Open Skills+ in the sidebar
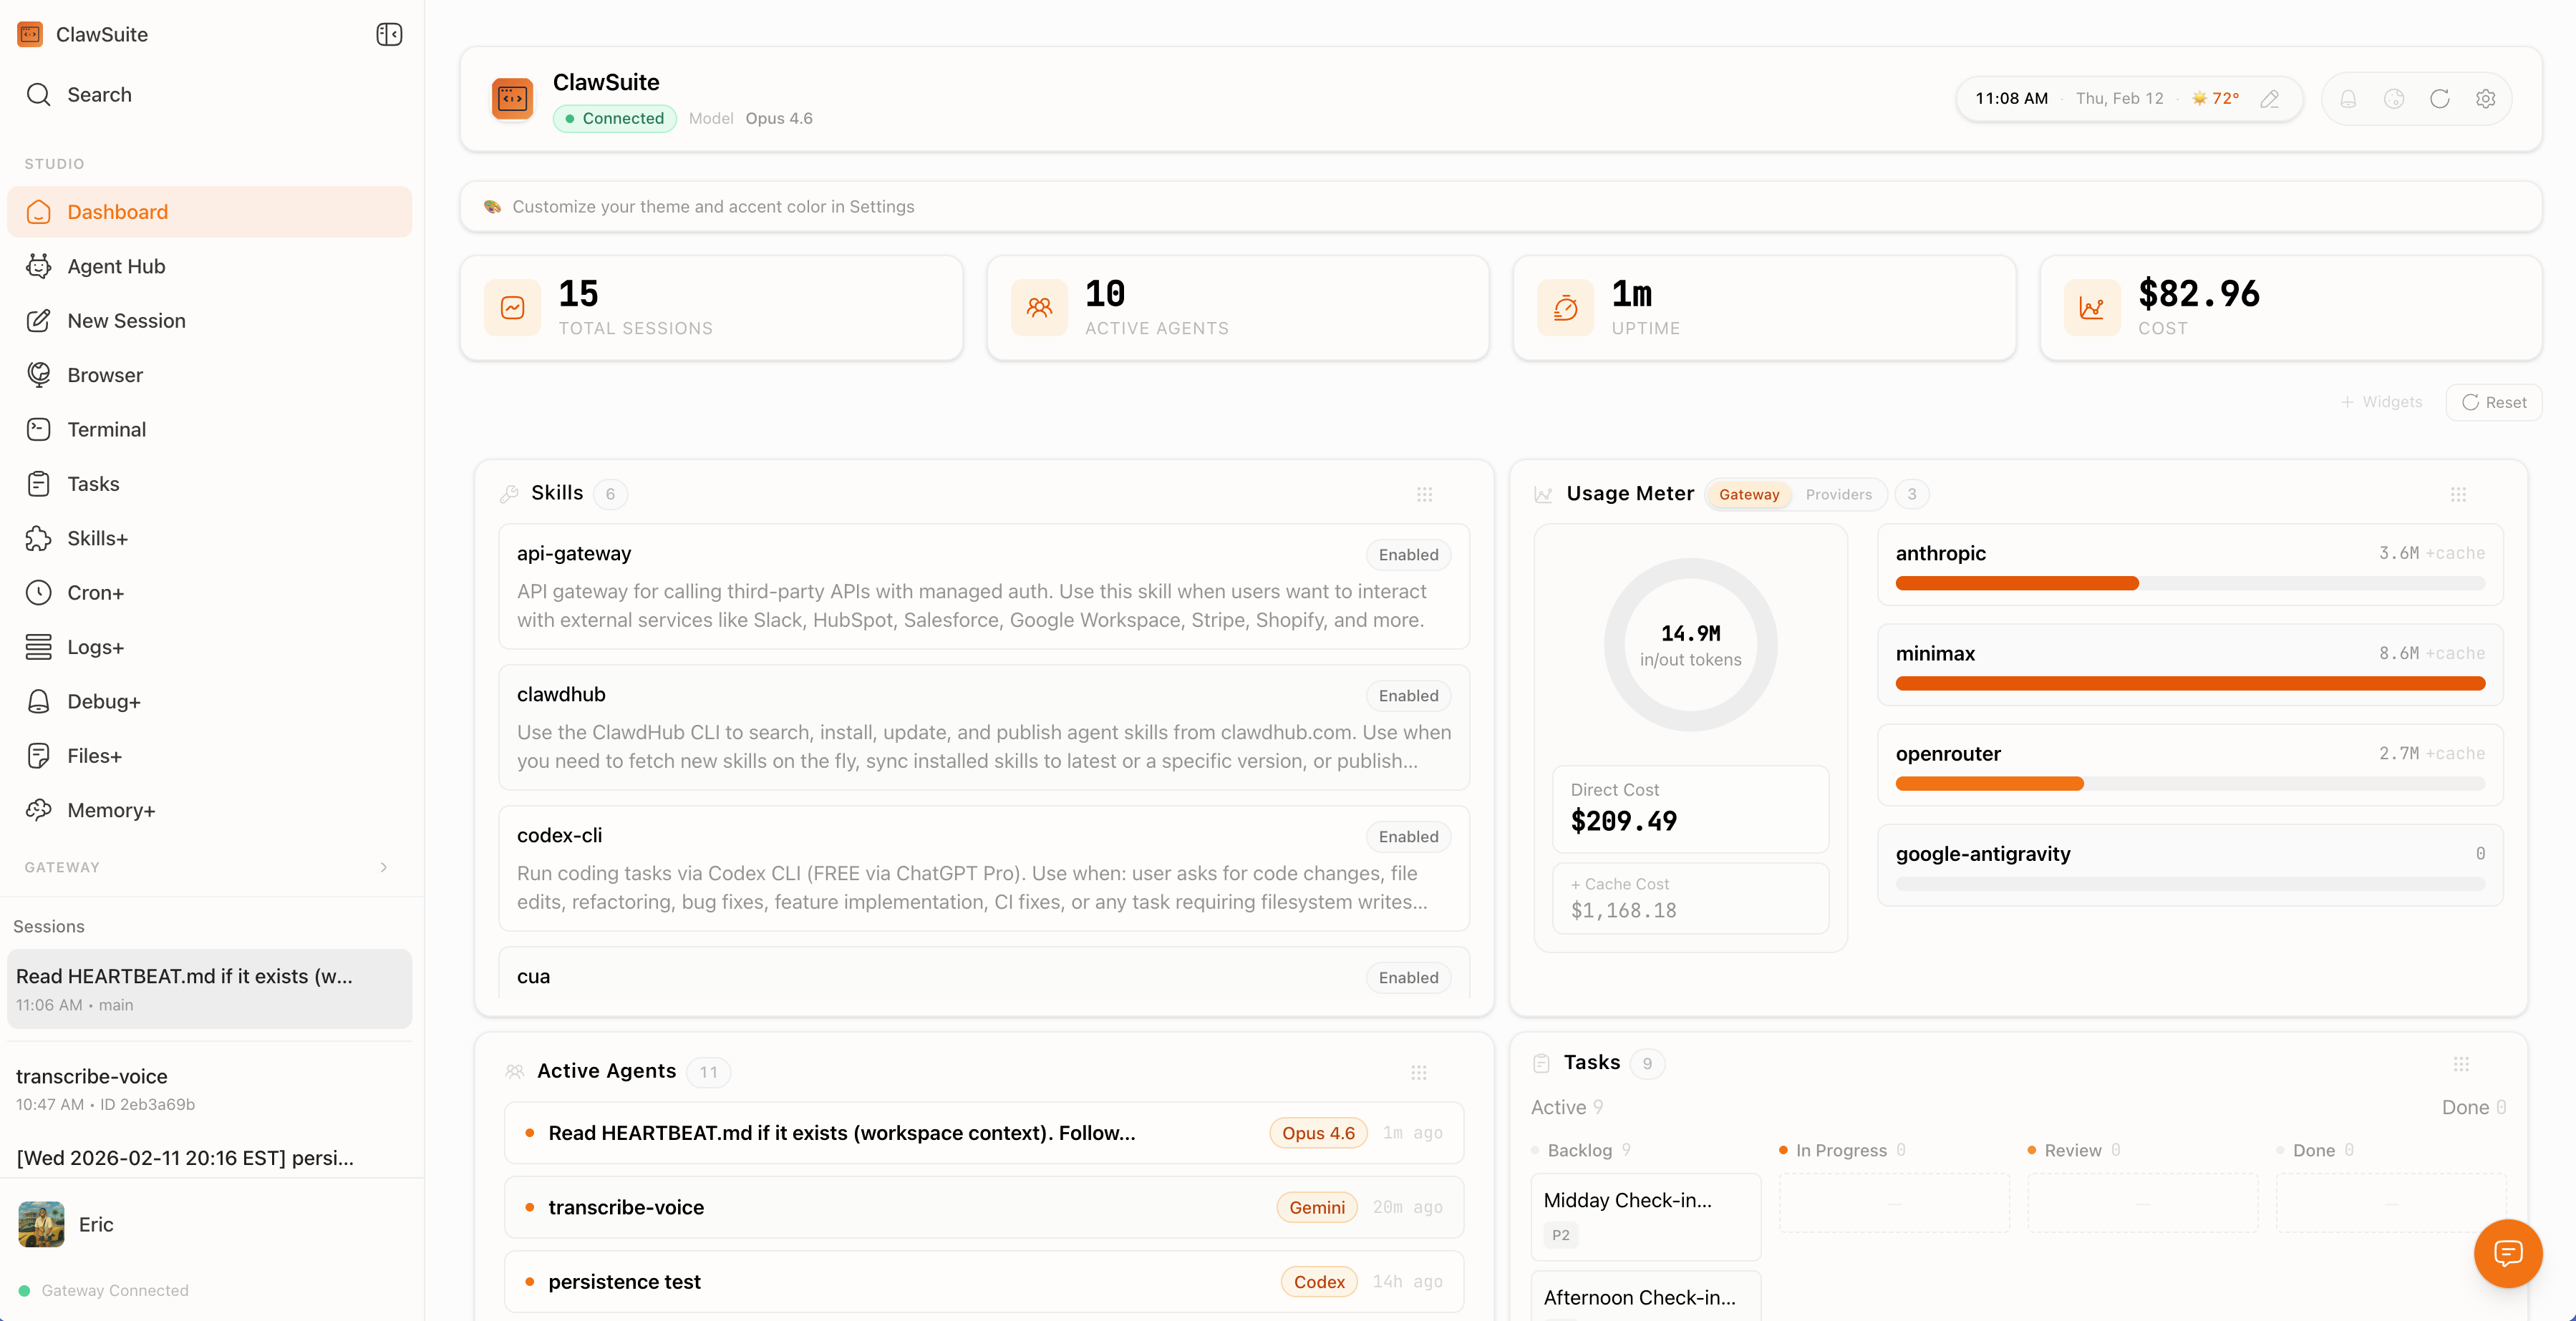This screenshot has height=1321, width=2576. click(x=209, y=539)
